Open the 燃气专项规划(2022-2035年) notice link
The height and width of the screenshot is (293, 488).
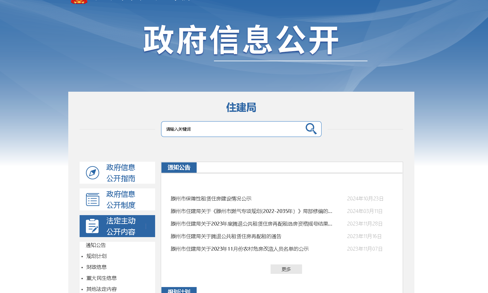point(251,211)
